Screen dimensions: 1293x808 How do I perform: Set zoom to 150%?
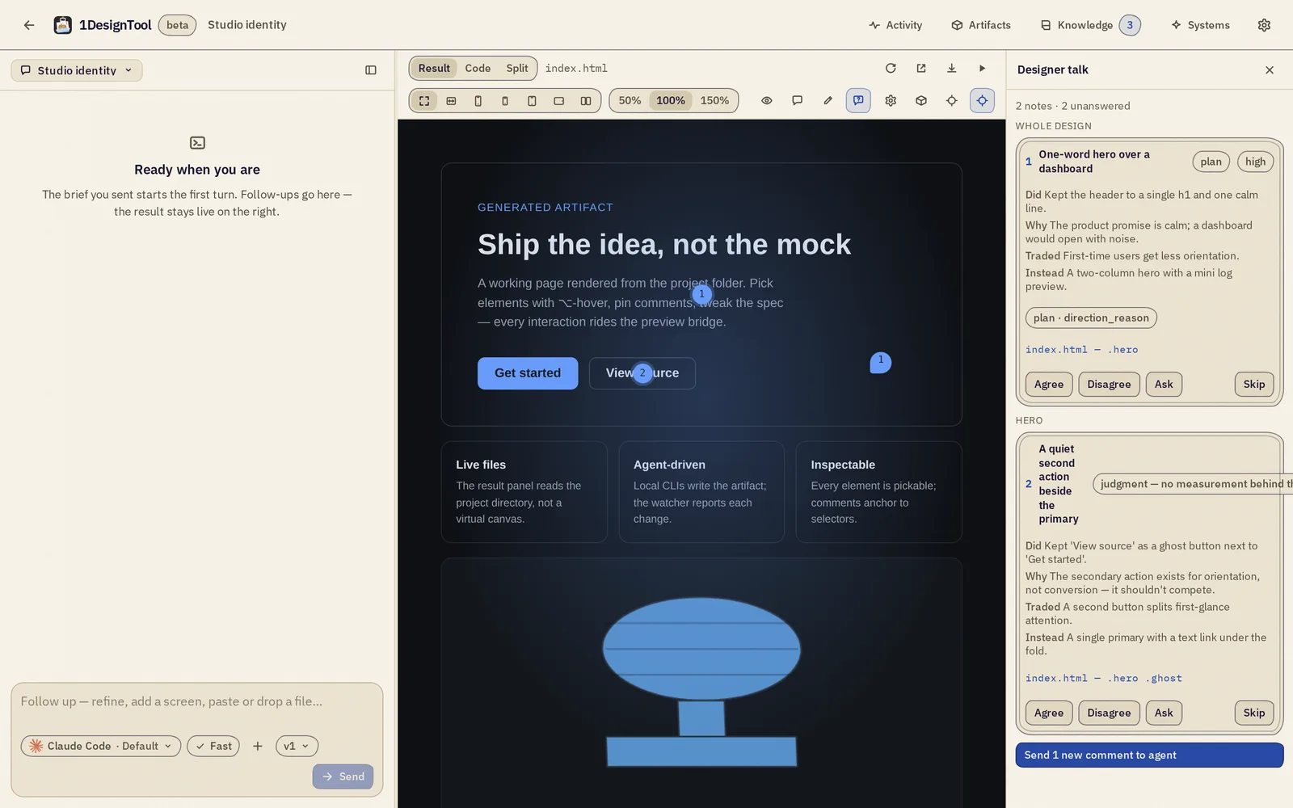[714, 100]
